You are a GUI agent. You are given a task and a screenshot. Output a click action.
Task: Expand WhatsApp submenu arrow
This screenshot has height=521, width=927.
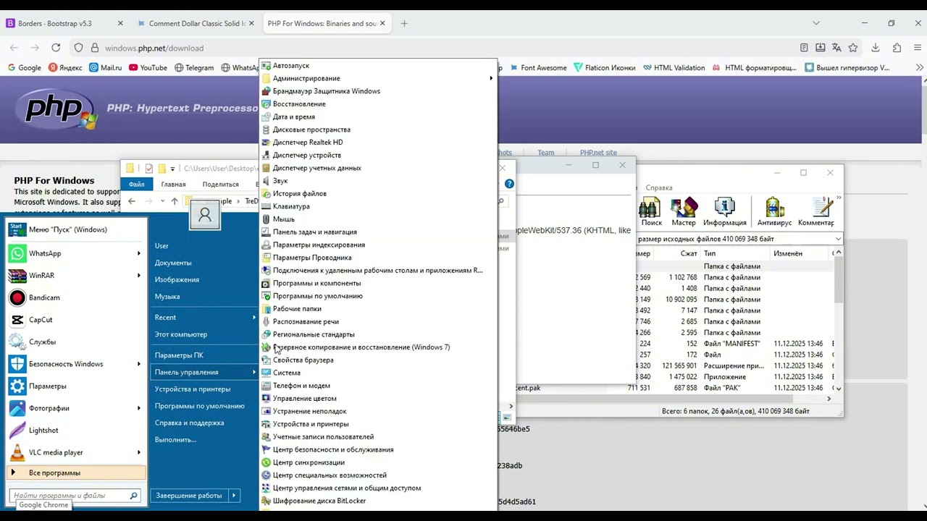(x=139, y=253)
